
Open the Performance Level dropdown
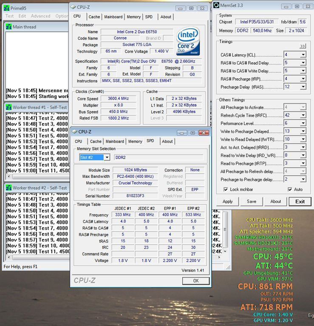303,123
